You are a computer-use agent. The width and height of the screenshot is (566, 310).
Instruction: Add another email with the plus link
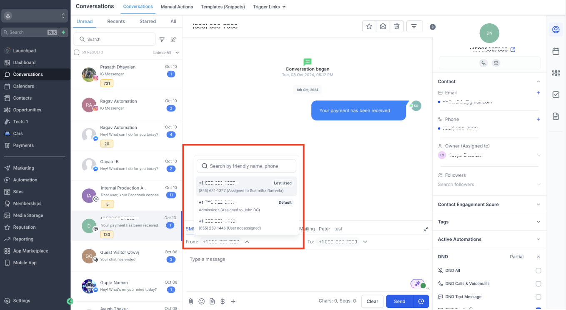[538, 92]
